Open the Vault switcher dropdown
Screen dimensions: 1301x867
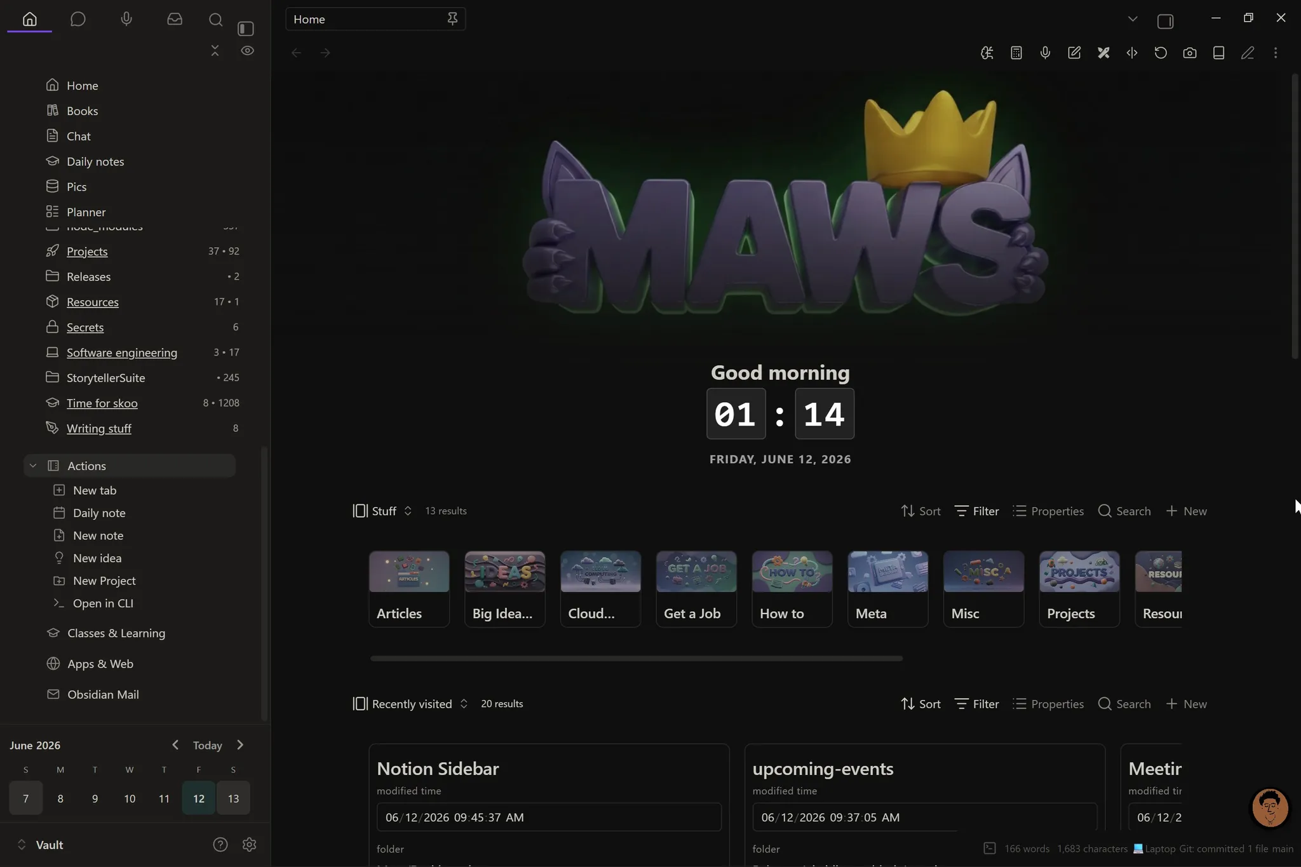39,845
